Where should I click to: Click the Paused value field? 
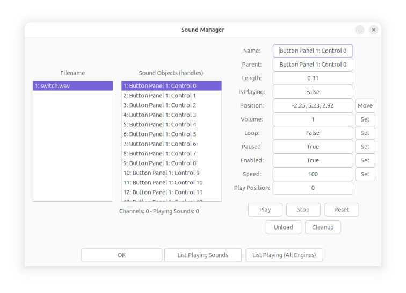coord(313,147)
